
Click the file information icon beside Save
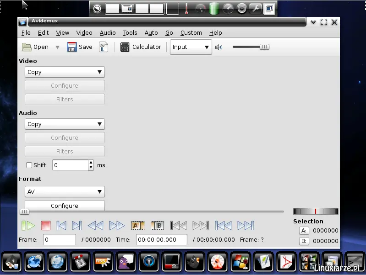coord(103,47)
